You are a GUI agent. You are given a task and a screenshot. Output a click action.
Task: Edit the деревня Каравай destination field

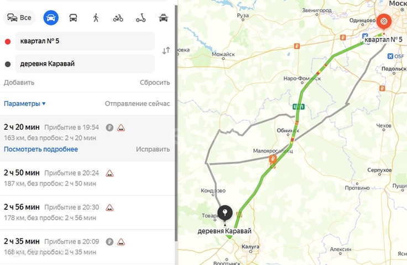(x=85, y=63)
